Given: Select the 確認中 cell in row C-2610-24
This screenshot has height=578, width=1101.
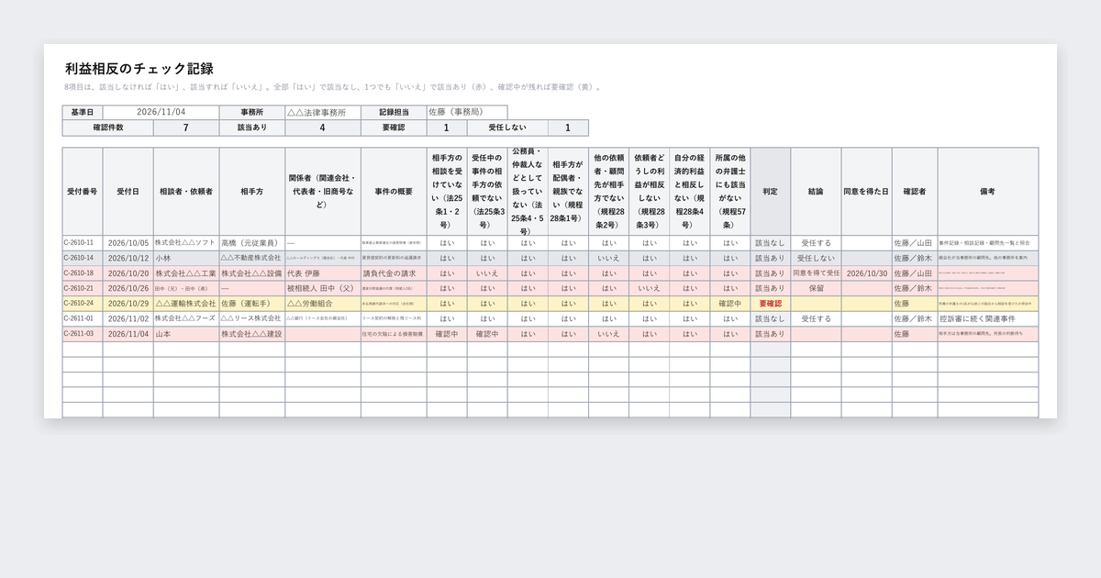Looking at the screenshot, I should pos(730,304).
